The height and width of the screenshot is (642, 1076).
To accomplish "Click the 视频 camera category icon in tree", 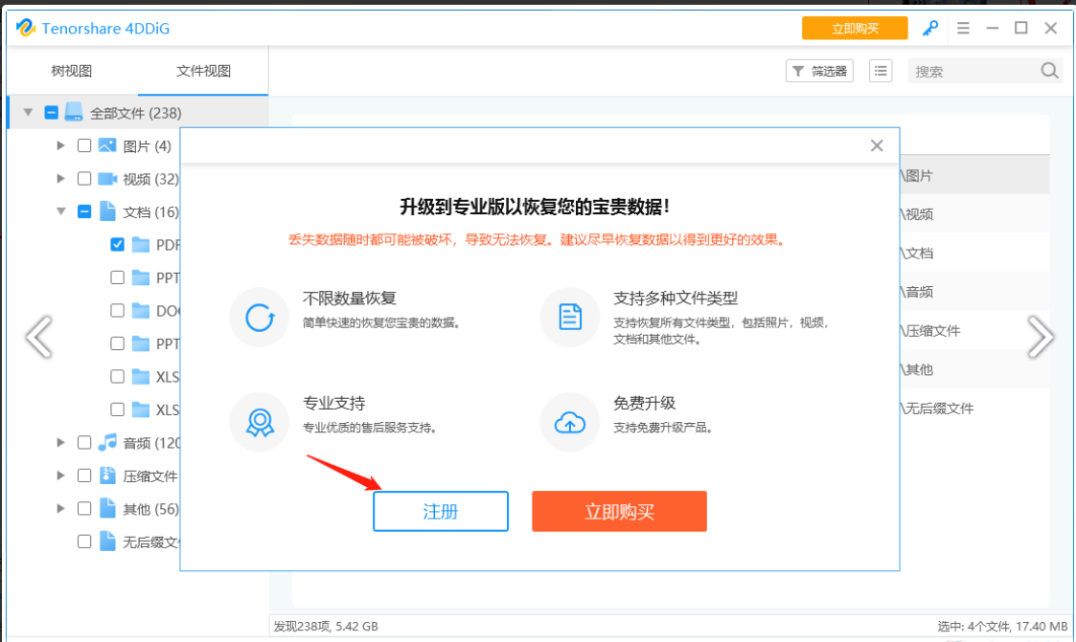I will 107,178.
